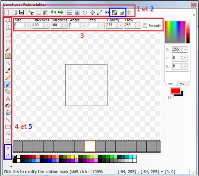Select the magnifier zoom tool

pyautogui.click(x=8, y=63)
